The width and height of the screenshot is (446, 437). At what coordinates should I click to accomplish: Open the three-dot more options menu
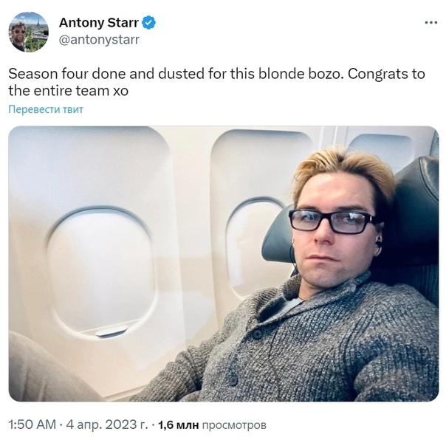click(x=431, y=23)
